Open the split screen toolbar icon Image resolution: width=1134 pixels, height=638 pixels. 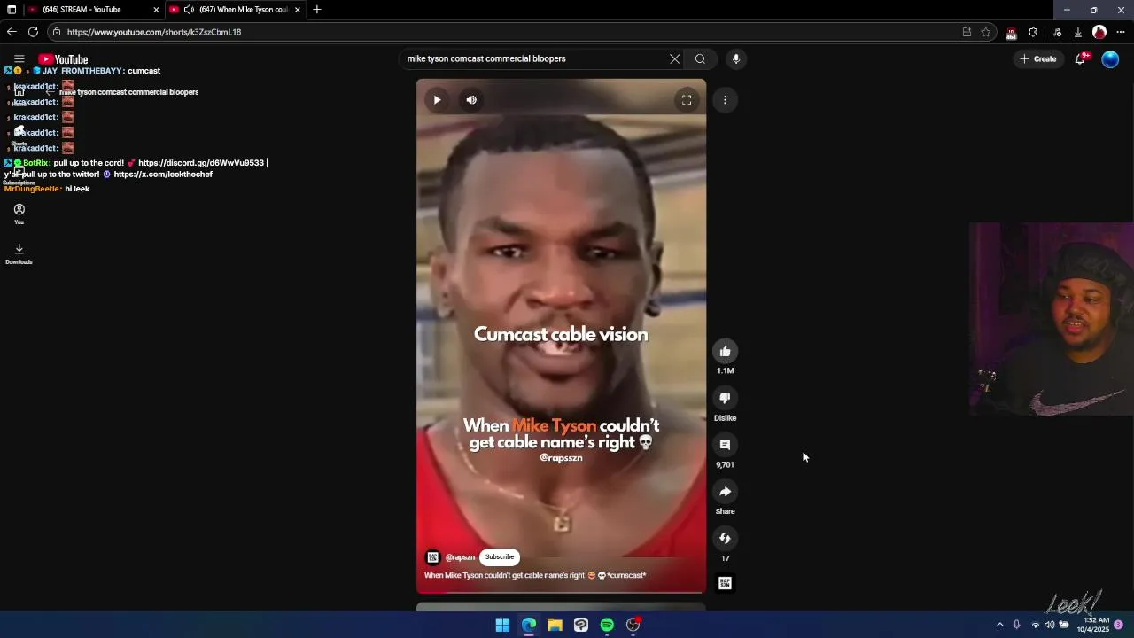tap(967, 32)
